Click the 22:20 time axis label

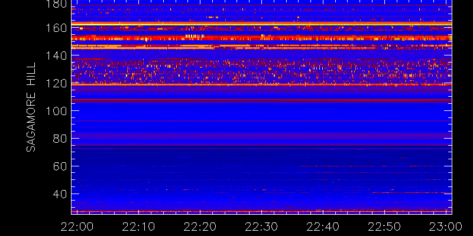tap(200, 227)
